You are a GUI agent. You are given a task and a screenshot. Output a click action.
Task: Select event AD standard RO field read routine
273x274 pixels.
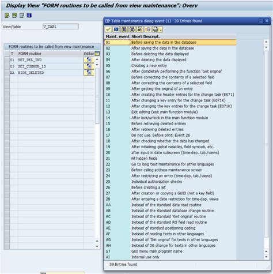click(x=170, y=222)
